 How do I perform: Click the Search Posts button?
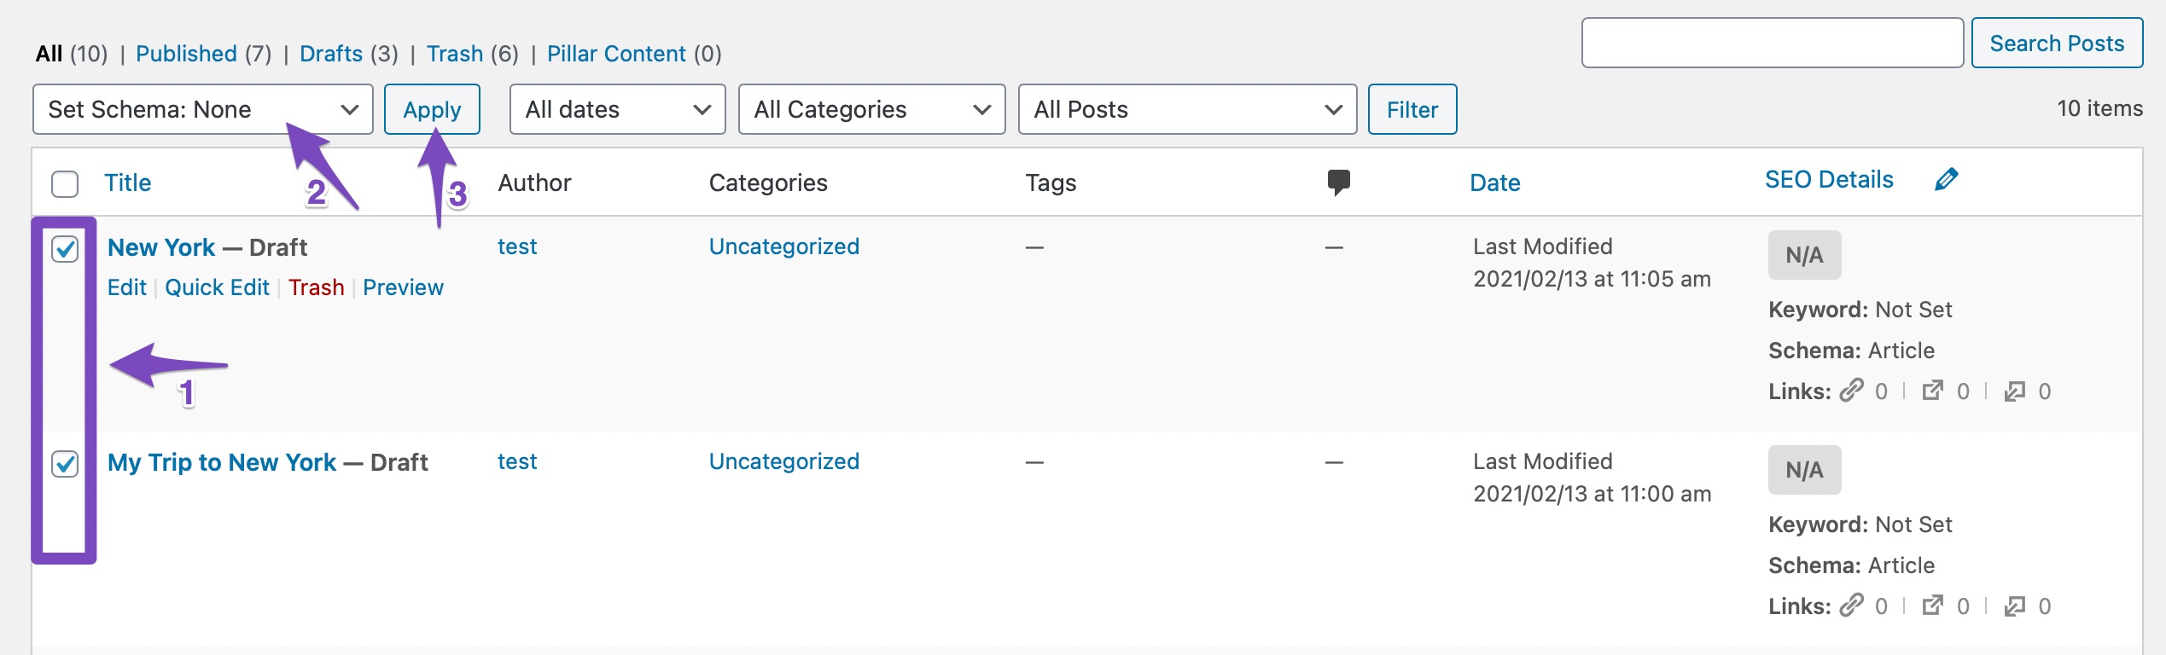(x=2057, y=43)
